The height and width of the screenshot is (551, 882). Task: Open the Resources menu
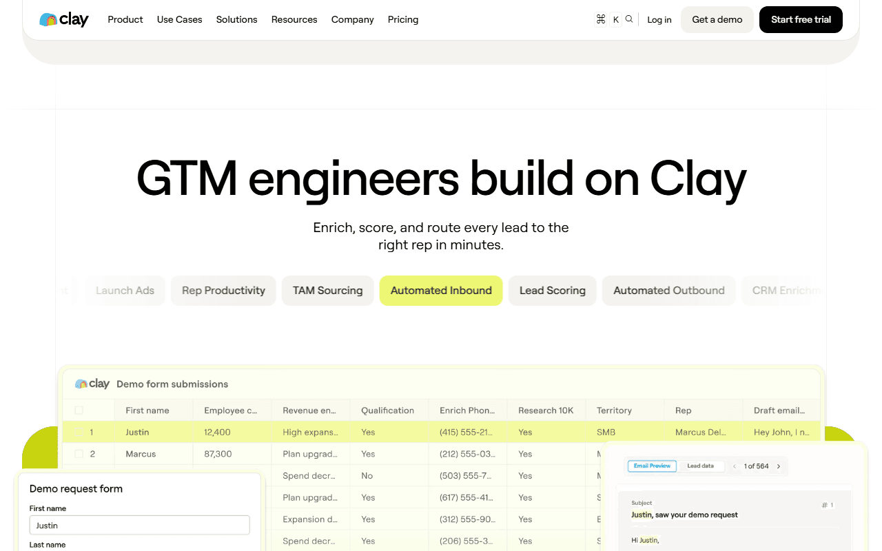click(x=294, y=19)
